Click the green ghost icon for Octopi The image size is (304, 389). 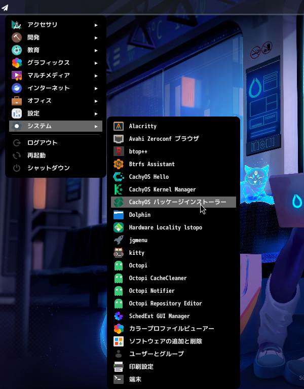pos(119,265)
